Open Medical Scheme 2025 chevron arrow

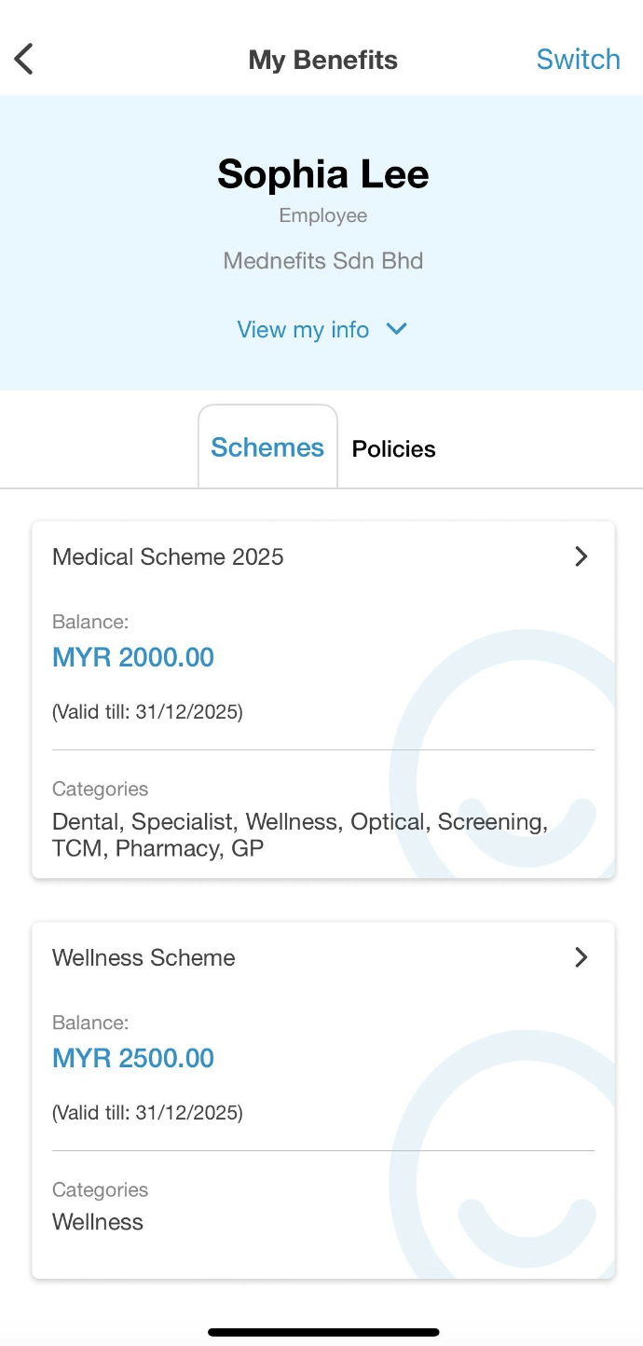tap(581, 556)
